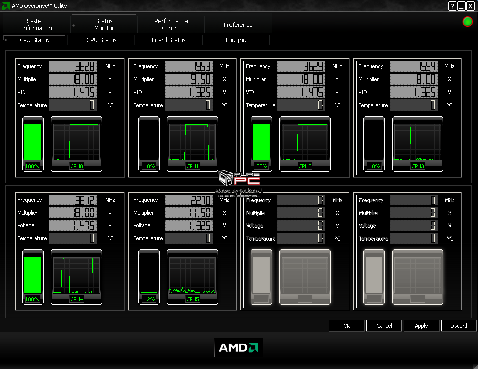Image resolution: width=478 pixels, height=369 pixels.
Task: Click the disabled eighth core load bar
Action: coord(374,277)
